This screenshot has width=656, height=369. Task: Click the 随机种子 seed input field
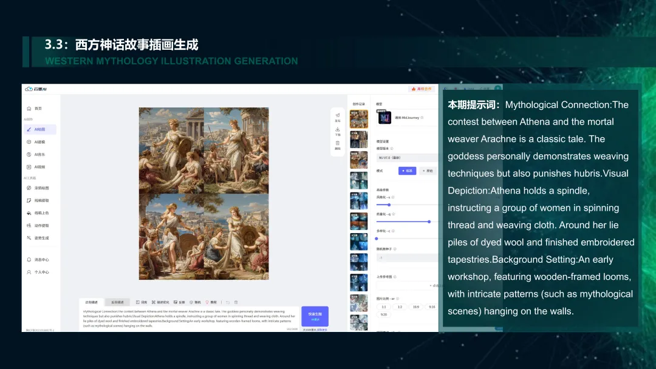[407, 258]
